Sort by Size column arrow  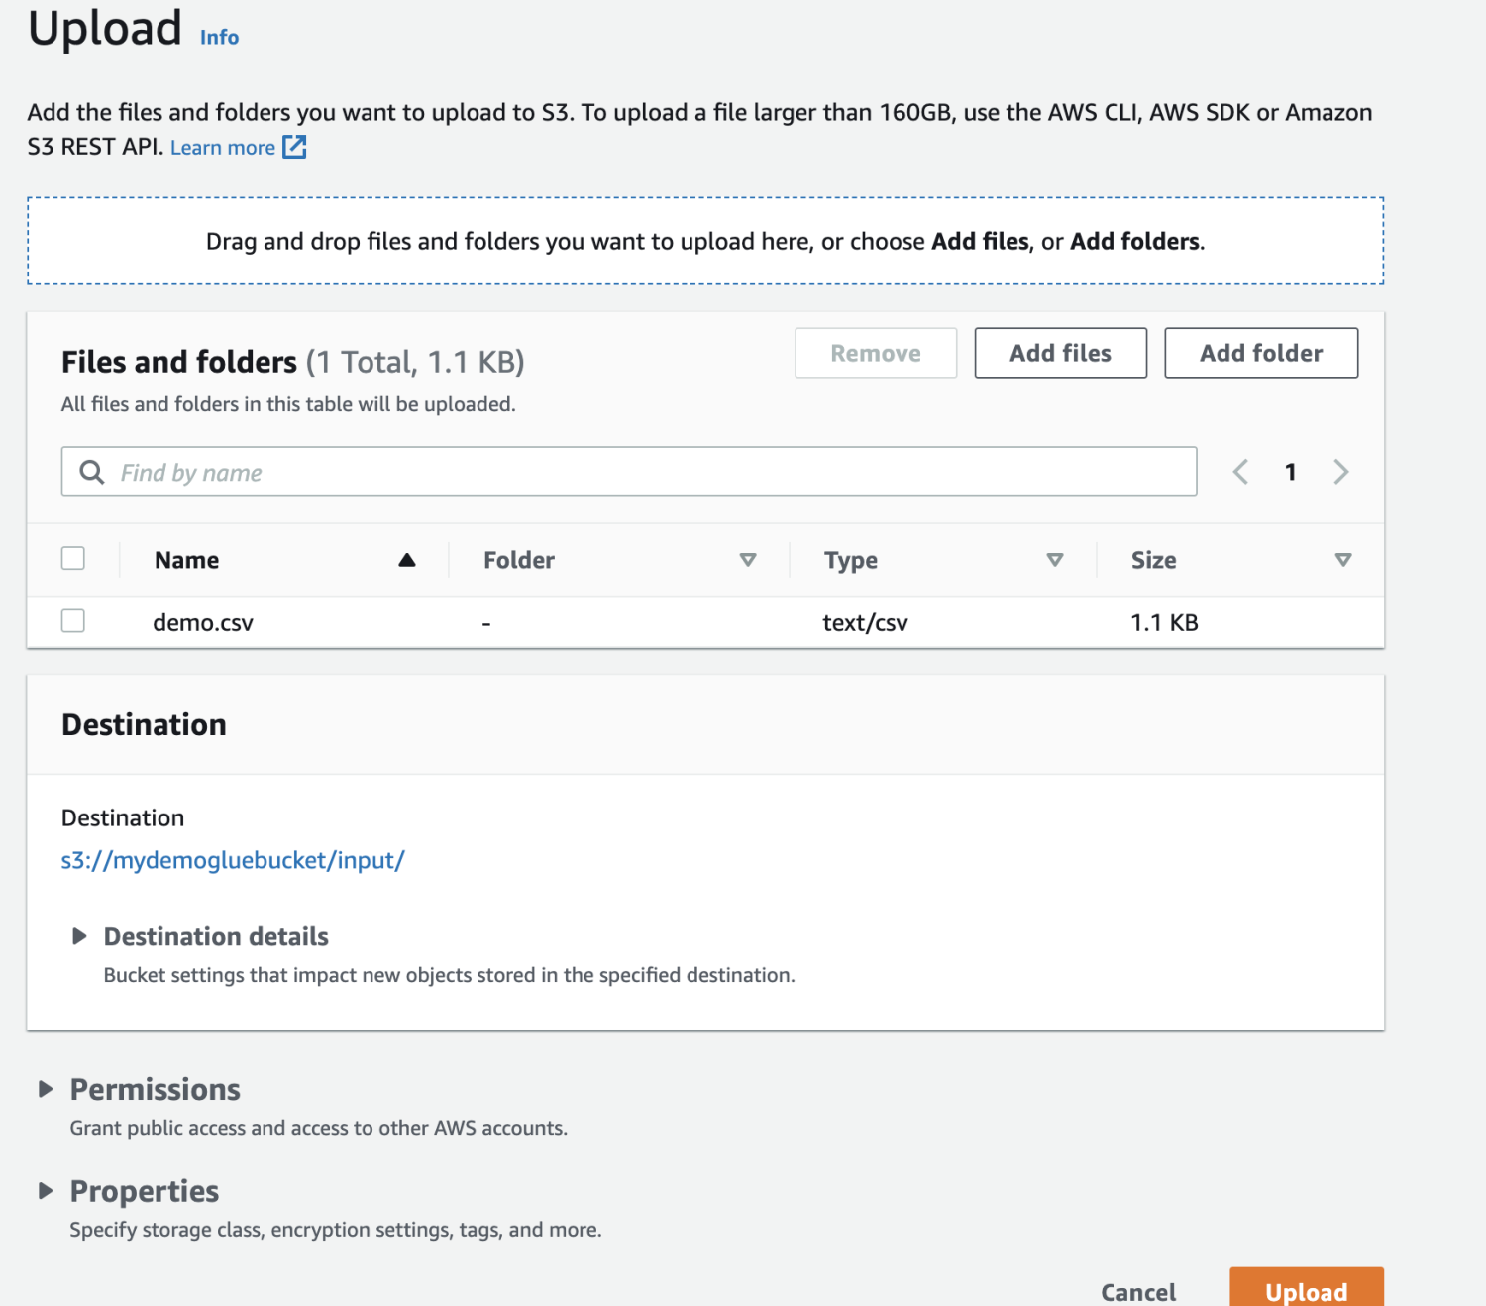point(1343,560)
